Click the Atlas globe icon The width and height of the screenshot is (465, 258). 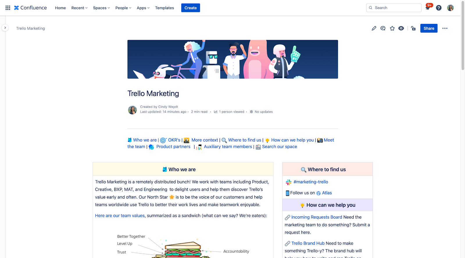coord(319,193)
